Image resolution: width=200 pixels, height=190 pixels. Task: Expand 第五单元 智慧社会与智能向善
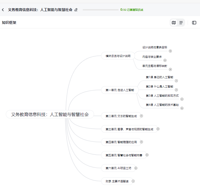147,155
